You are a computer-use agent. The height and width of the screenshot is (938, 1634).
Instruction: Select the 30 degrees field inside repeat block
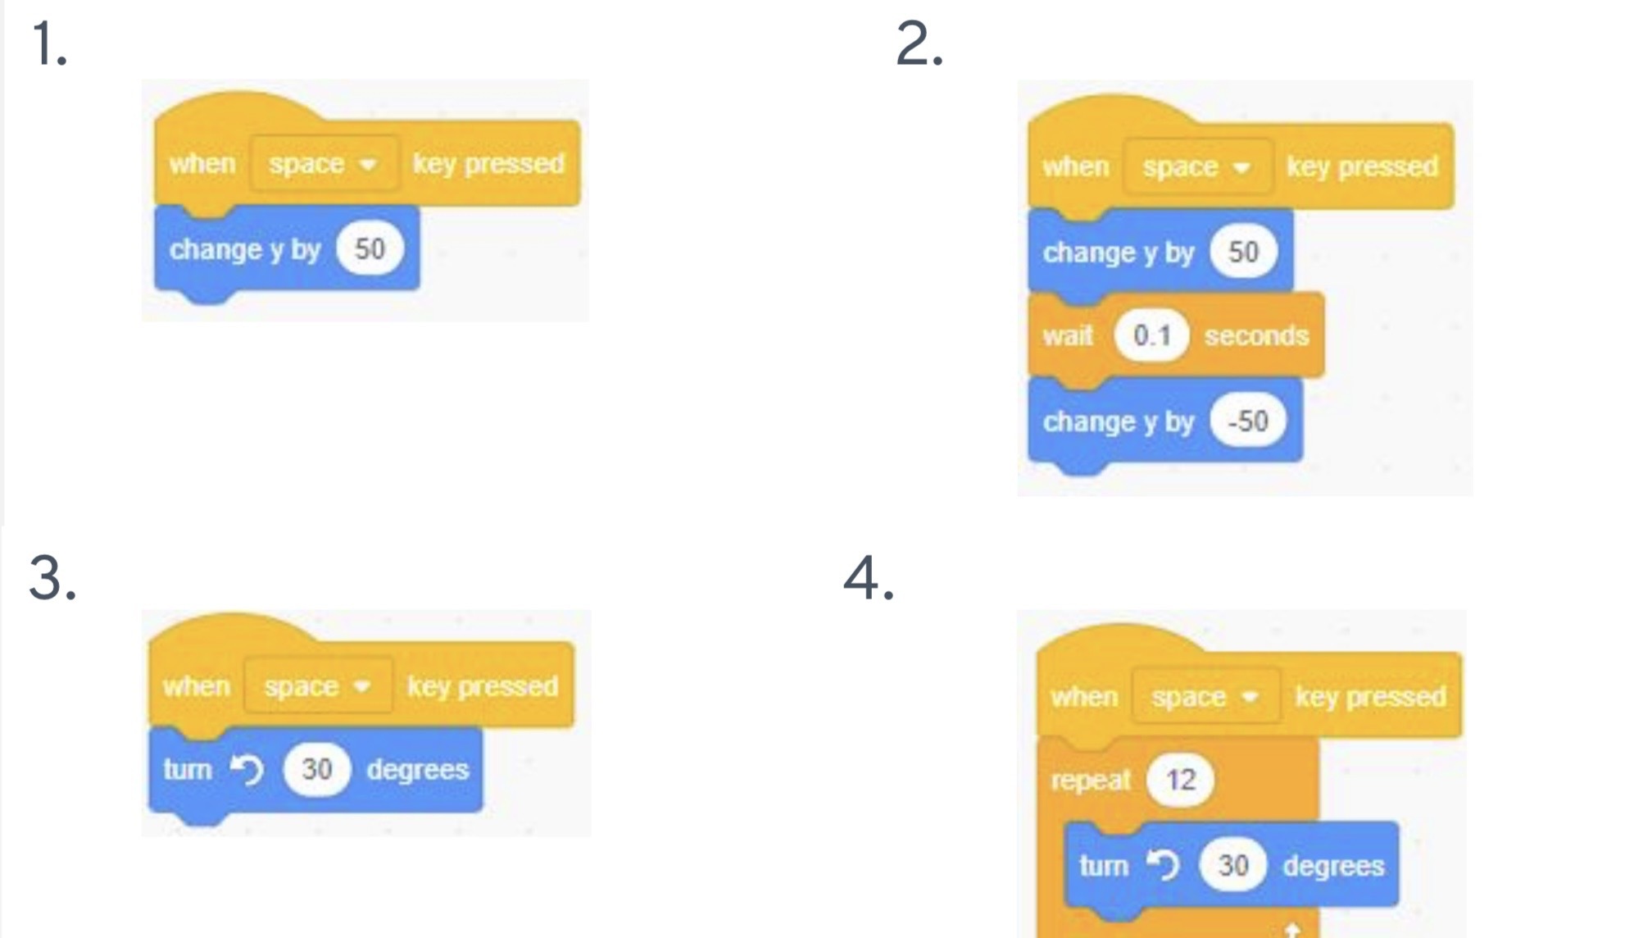(1232, 865)
